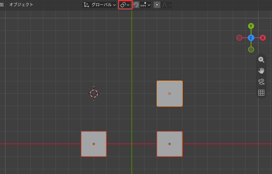Select the active cube with yellow outline
Screen dimensions: 272x174
169,93
